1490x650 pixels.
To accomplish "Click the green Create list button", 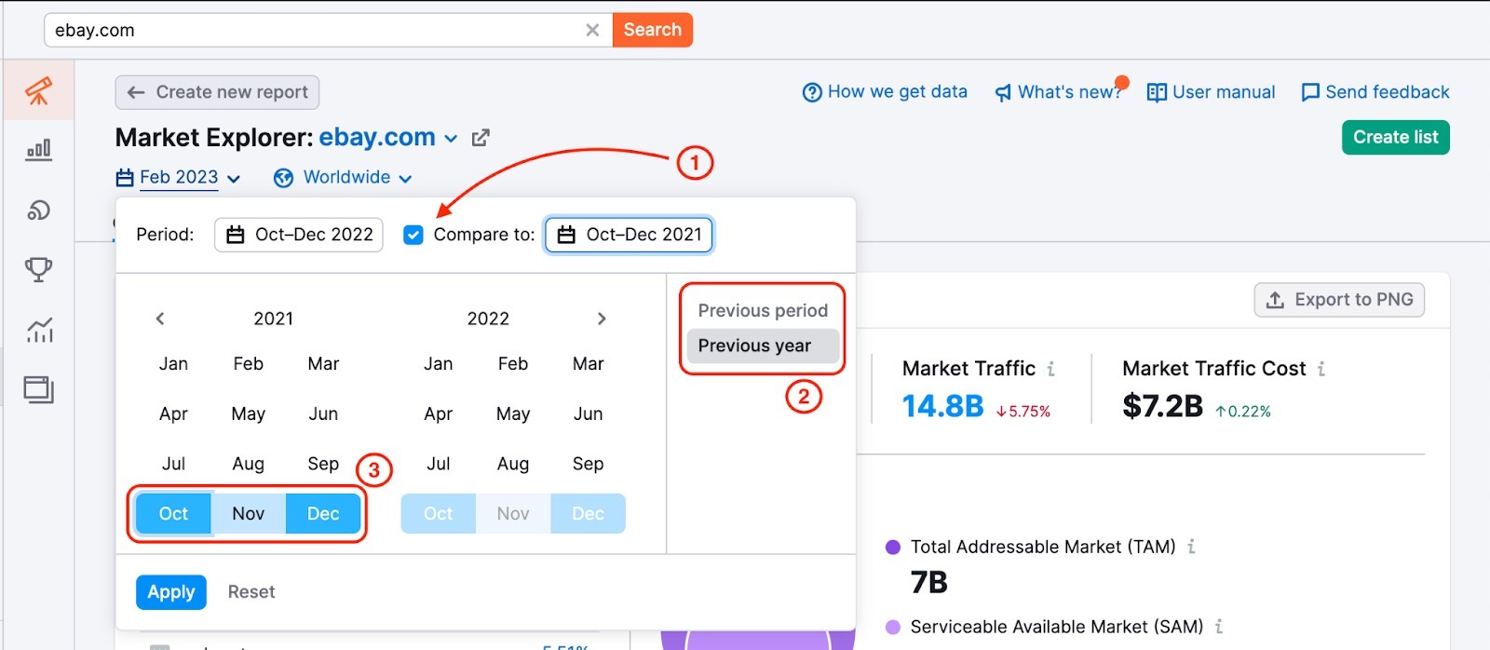I will 1395,137.
